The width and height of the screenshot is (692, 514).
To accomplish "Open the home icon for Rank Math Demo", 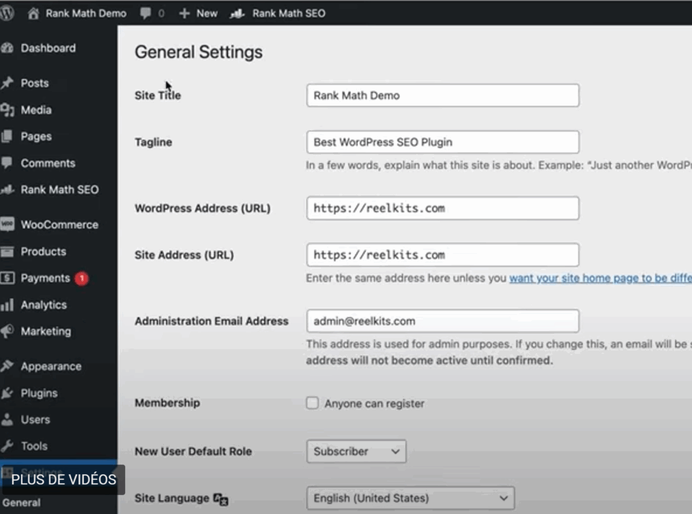I will tap(33, 14).
